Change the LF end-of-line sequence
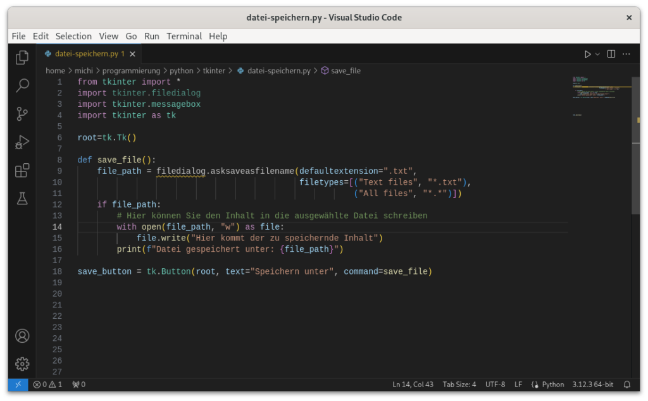 point(518,385)
